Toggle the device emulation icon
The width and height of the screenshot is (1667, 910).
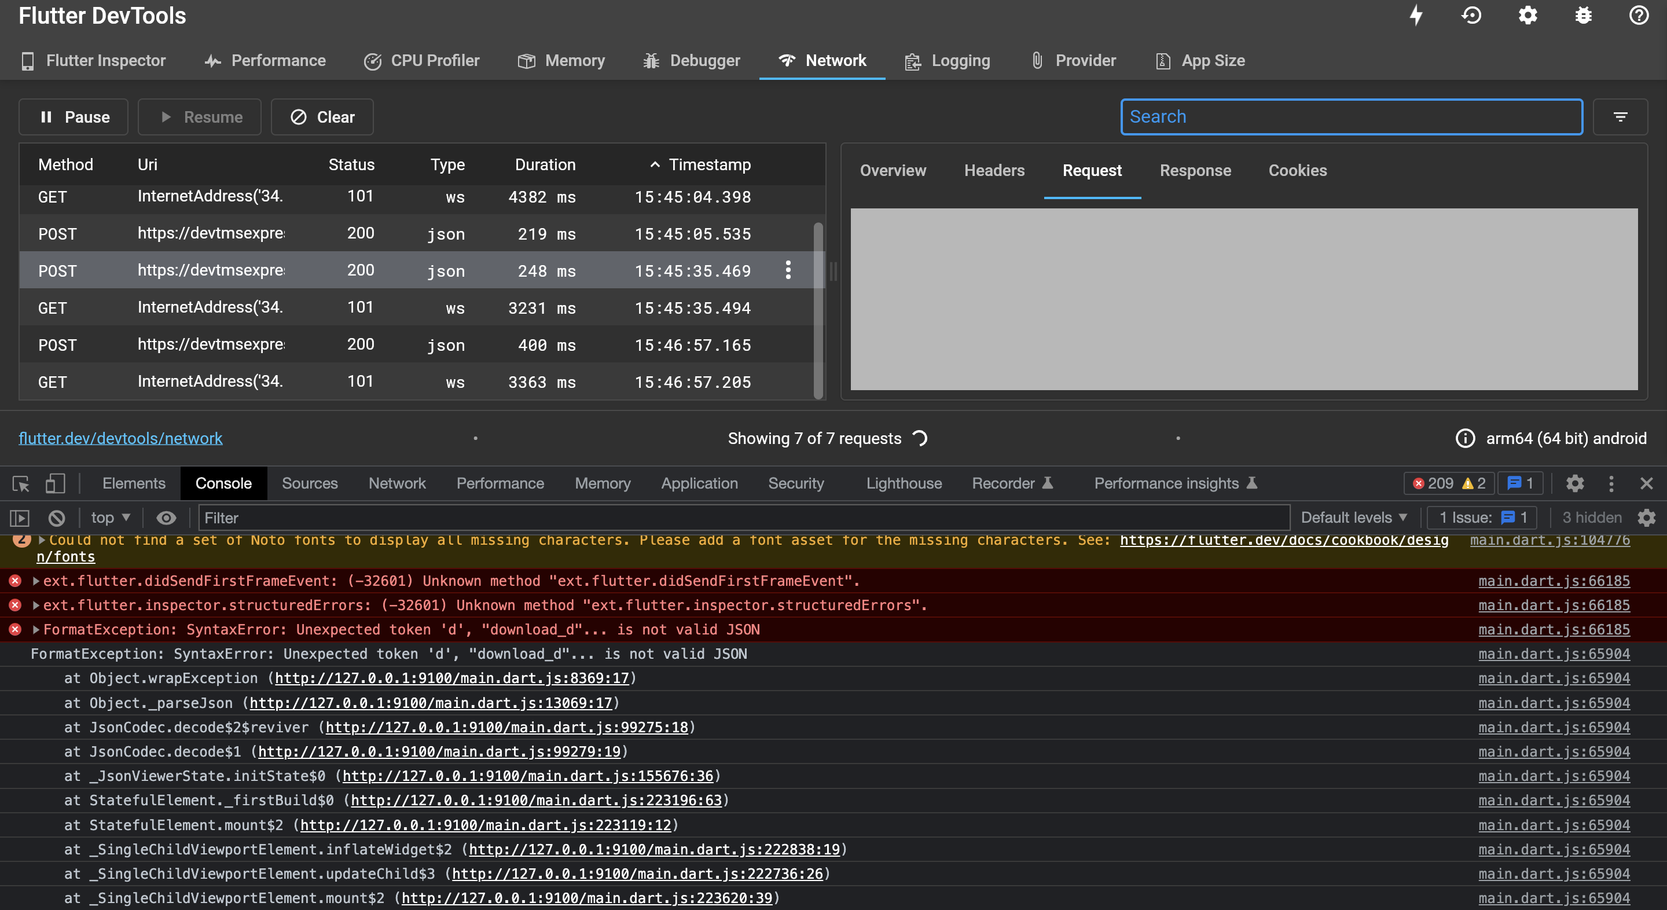point(56,483)
